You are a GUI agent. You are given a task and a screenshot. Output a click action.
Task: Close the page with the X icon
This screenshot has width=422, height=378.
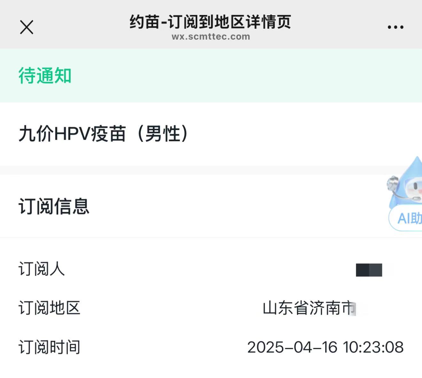[x=27, y=27]
